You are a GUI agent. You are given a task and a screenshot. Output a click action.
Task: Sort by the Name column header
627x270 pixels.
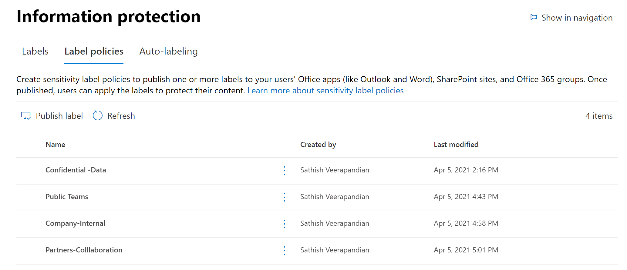coord(55,145)
